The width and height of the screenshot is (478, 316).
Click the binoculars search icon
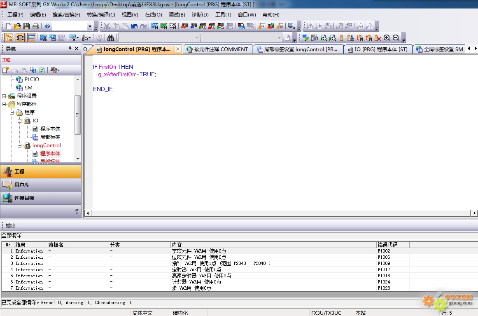[111, 38]
